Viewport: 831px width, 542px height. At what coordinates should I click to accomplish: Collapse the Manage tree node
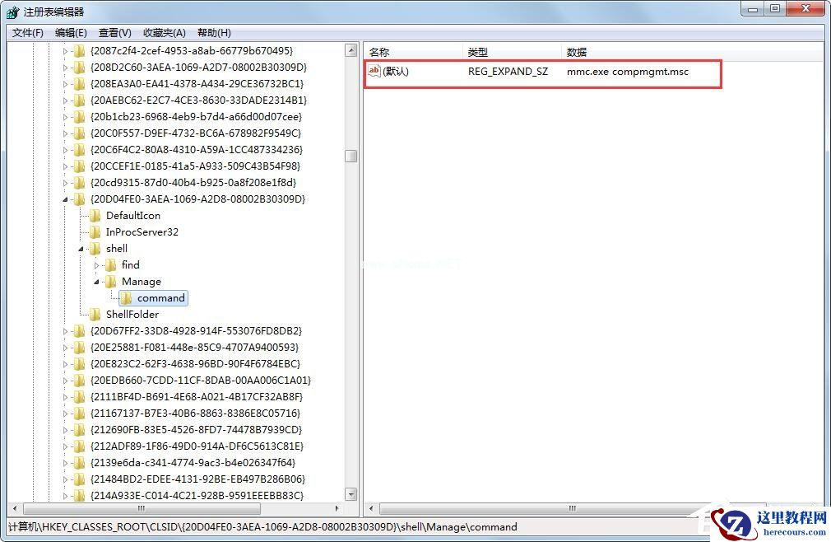[x=97, y=281]
